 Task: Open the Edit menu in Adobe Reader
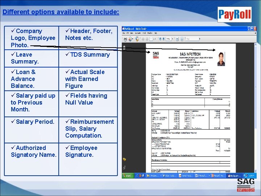(x=127, y=33)
